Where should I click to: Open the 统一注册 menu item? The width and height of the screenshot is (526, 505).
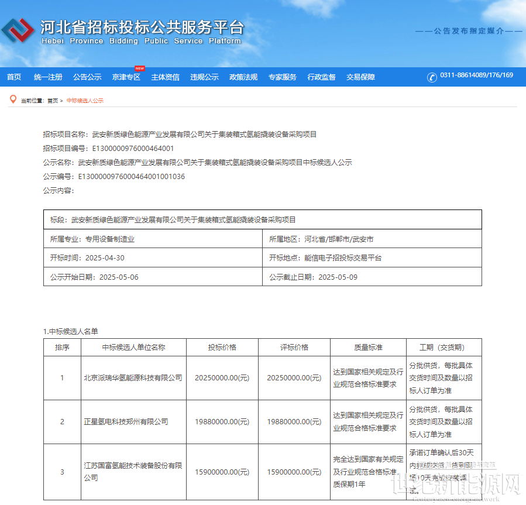[x=48, y=77]
